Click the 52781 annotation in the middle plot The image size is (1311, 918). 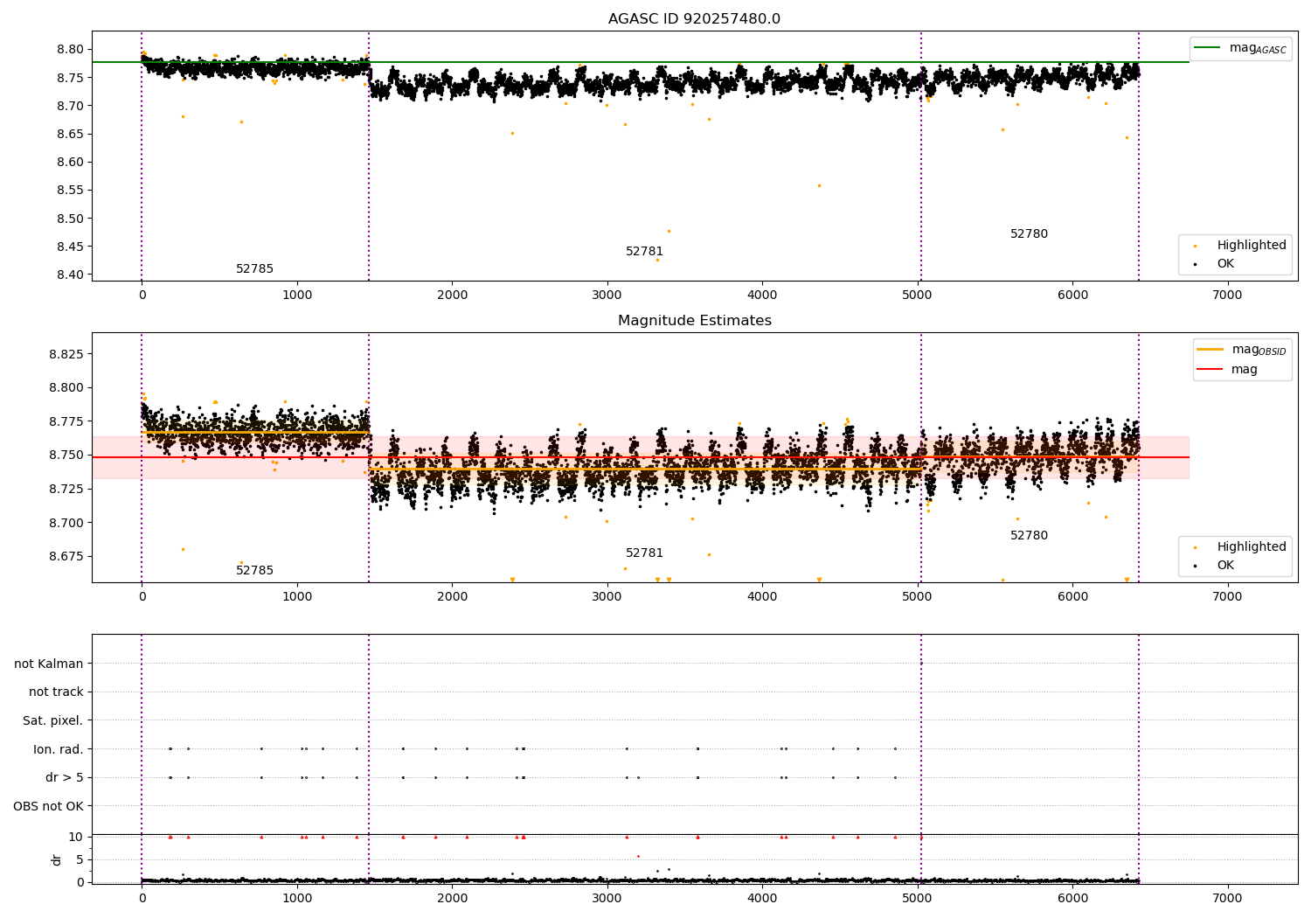coord(644,553)
